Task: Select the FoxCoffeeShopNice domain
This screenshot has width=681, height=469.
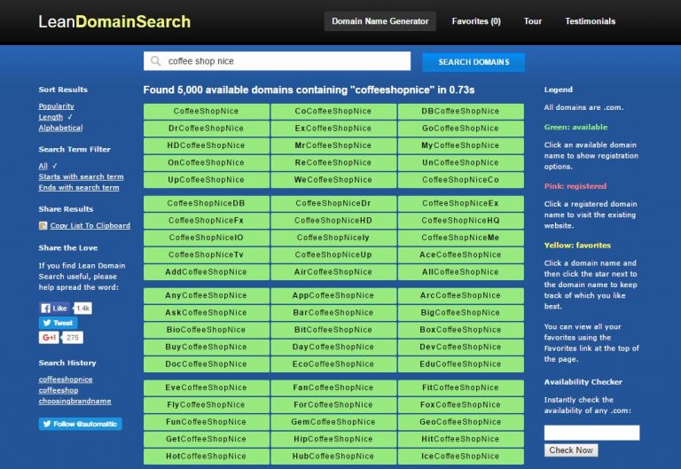Action: click(x=461, y=405)
